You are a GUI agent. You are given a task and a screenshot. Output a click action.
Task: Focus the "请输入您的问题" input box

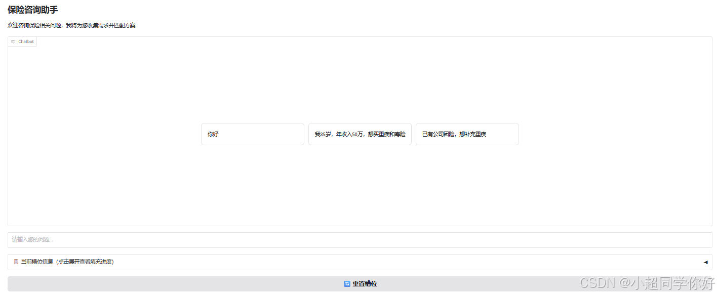point(360,240)
